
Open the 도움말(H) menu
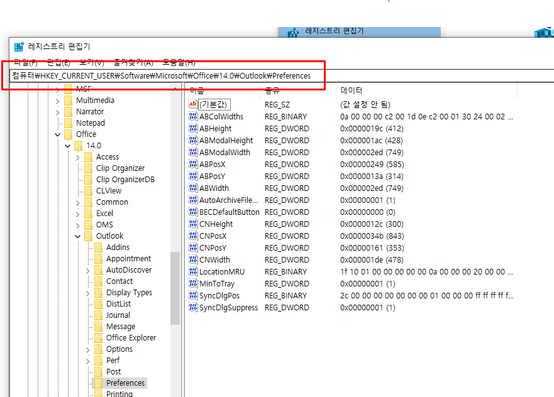tap(179, 63)
